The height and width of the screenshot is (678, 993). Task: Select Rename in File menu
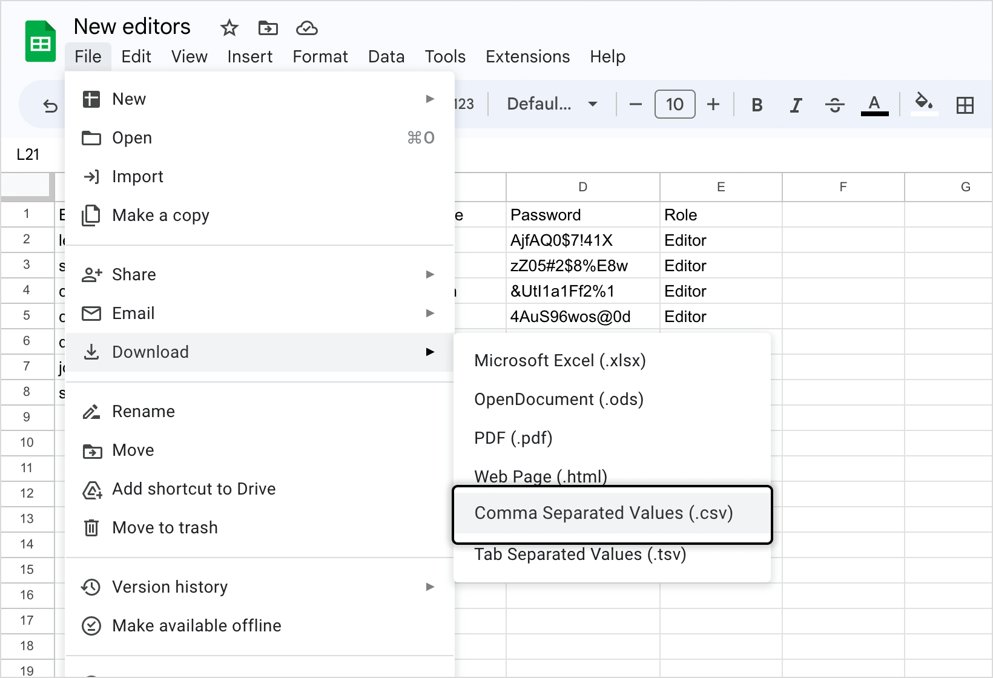[x=260, y=412]
